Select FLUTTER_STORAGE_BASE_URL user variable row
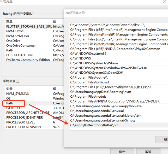Screen dimensions: 168x154 (35, 26)
